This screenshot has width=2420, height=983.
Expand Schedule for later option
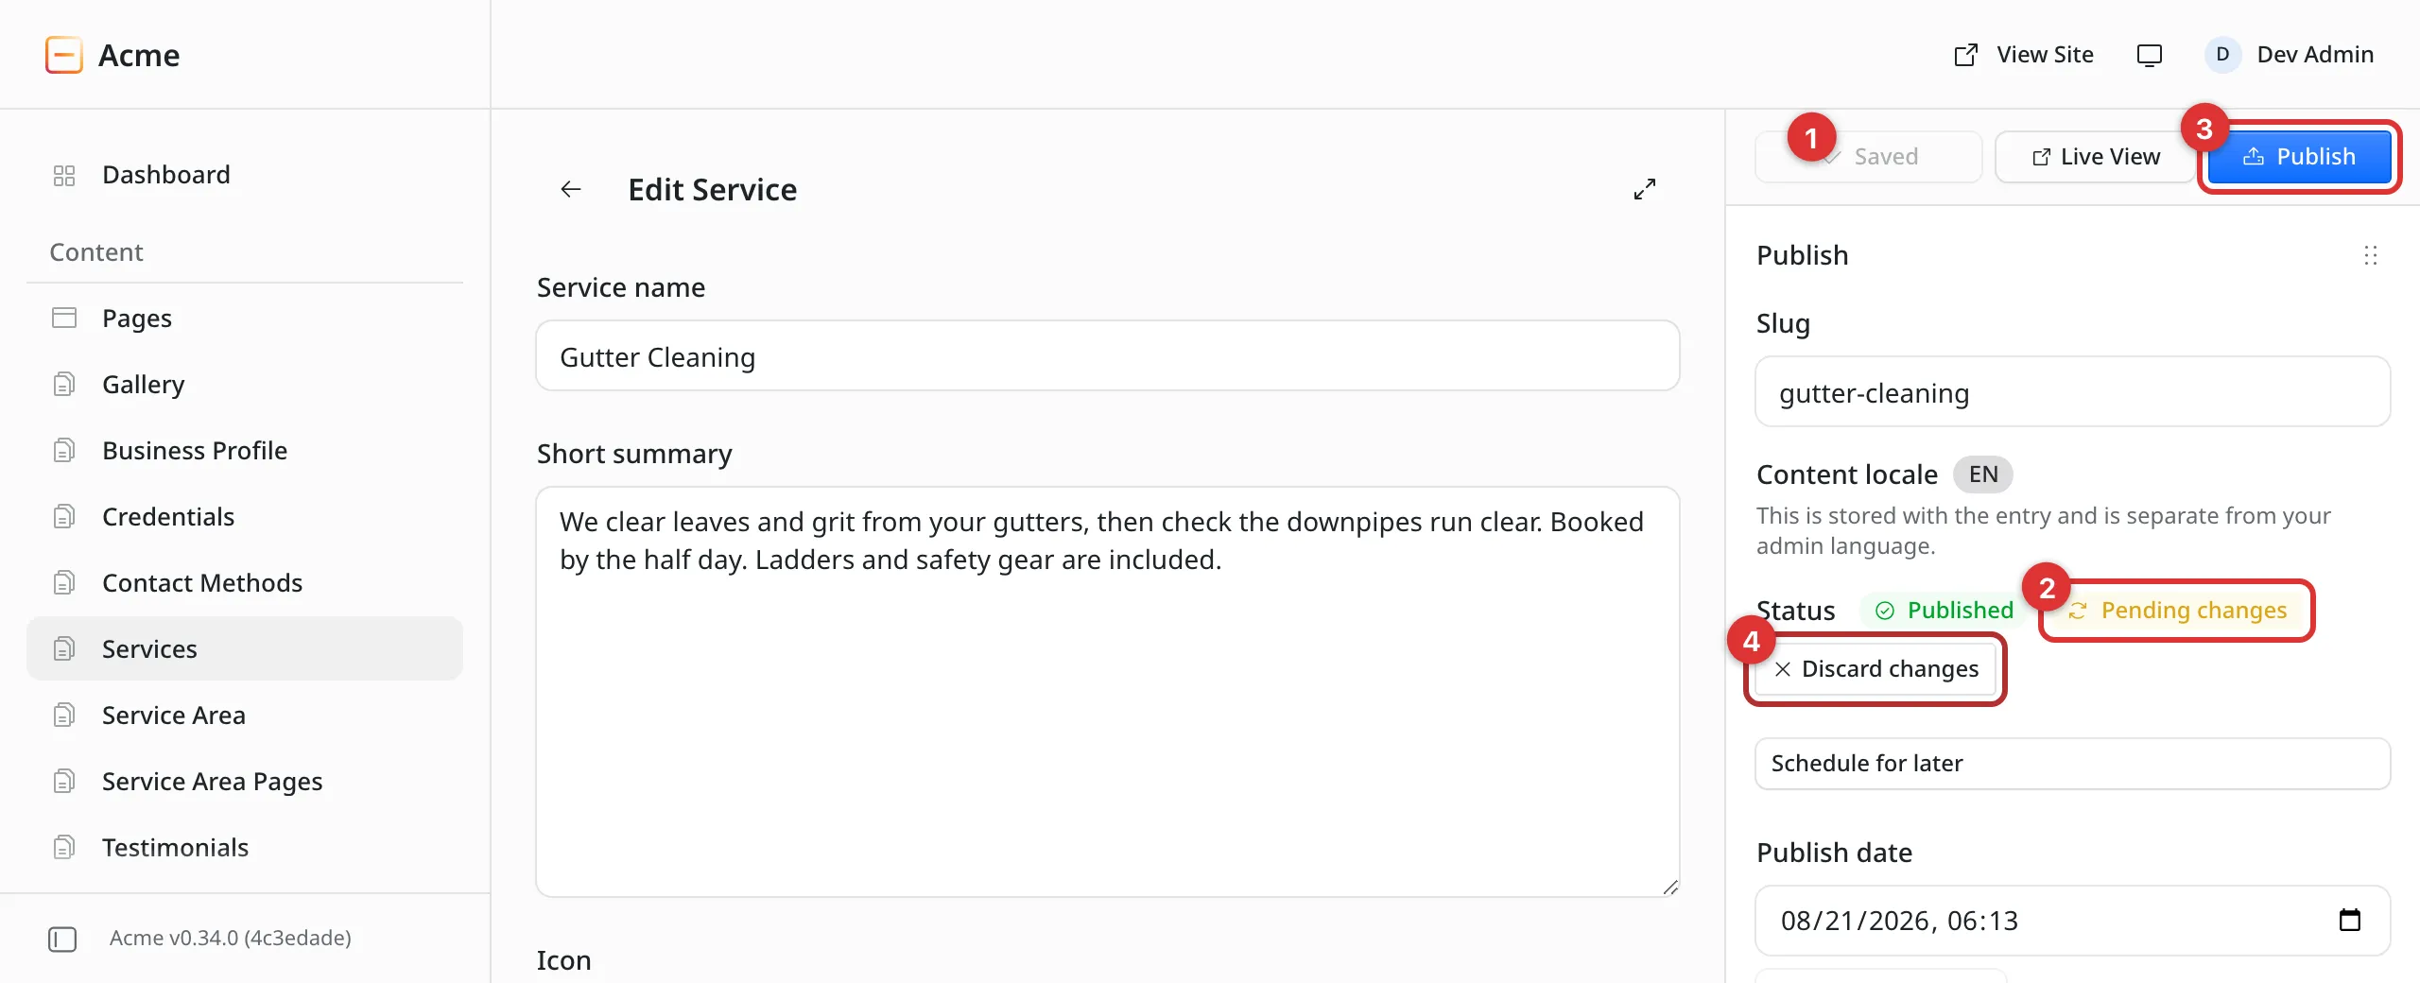point(2072,764)
